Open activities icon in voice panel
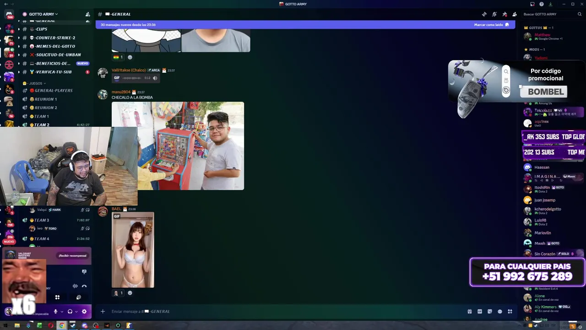The width and height of the screenshot is (586, 330). 57,297
